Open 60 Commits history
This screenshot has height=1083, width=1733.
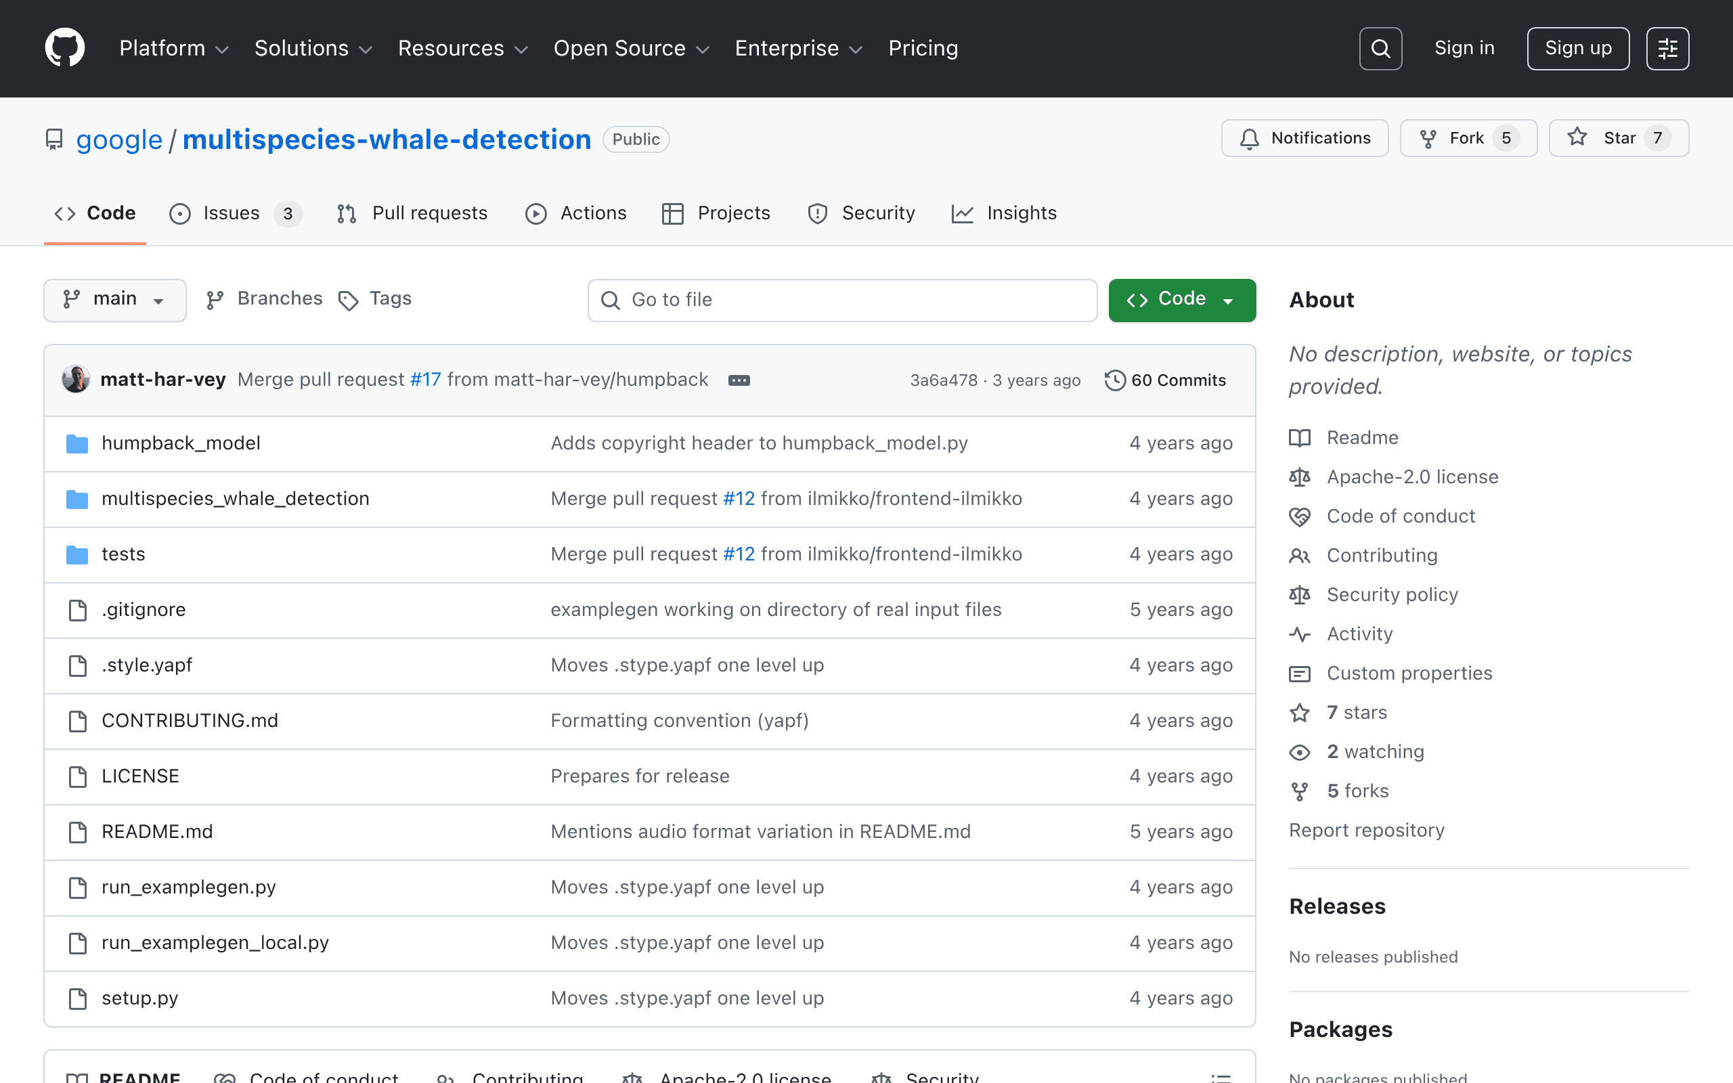coord(1166,380)
